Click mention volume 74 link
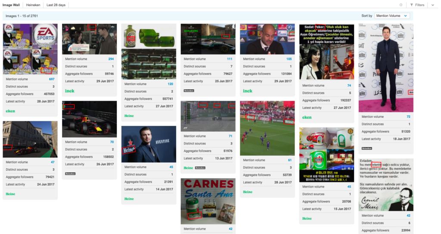The image size is (441, 234). pos(349,86)
